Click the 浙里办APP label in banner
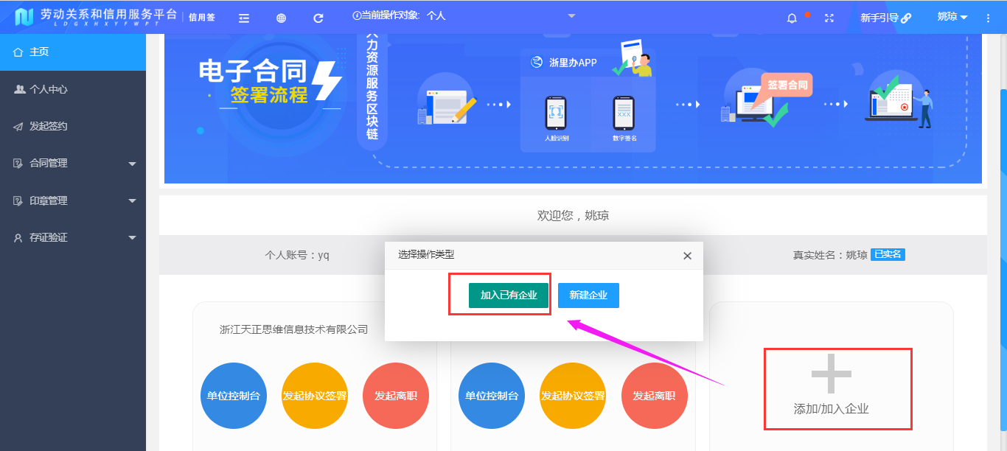This screenshot has height=451, width=1007. point(573,63)
